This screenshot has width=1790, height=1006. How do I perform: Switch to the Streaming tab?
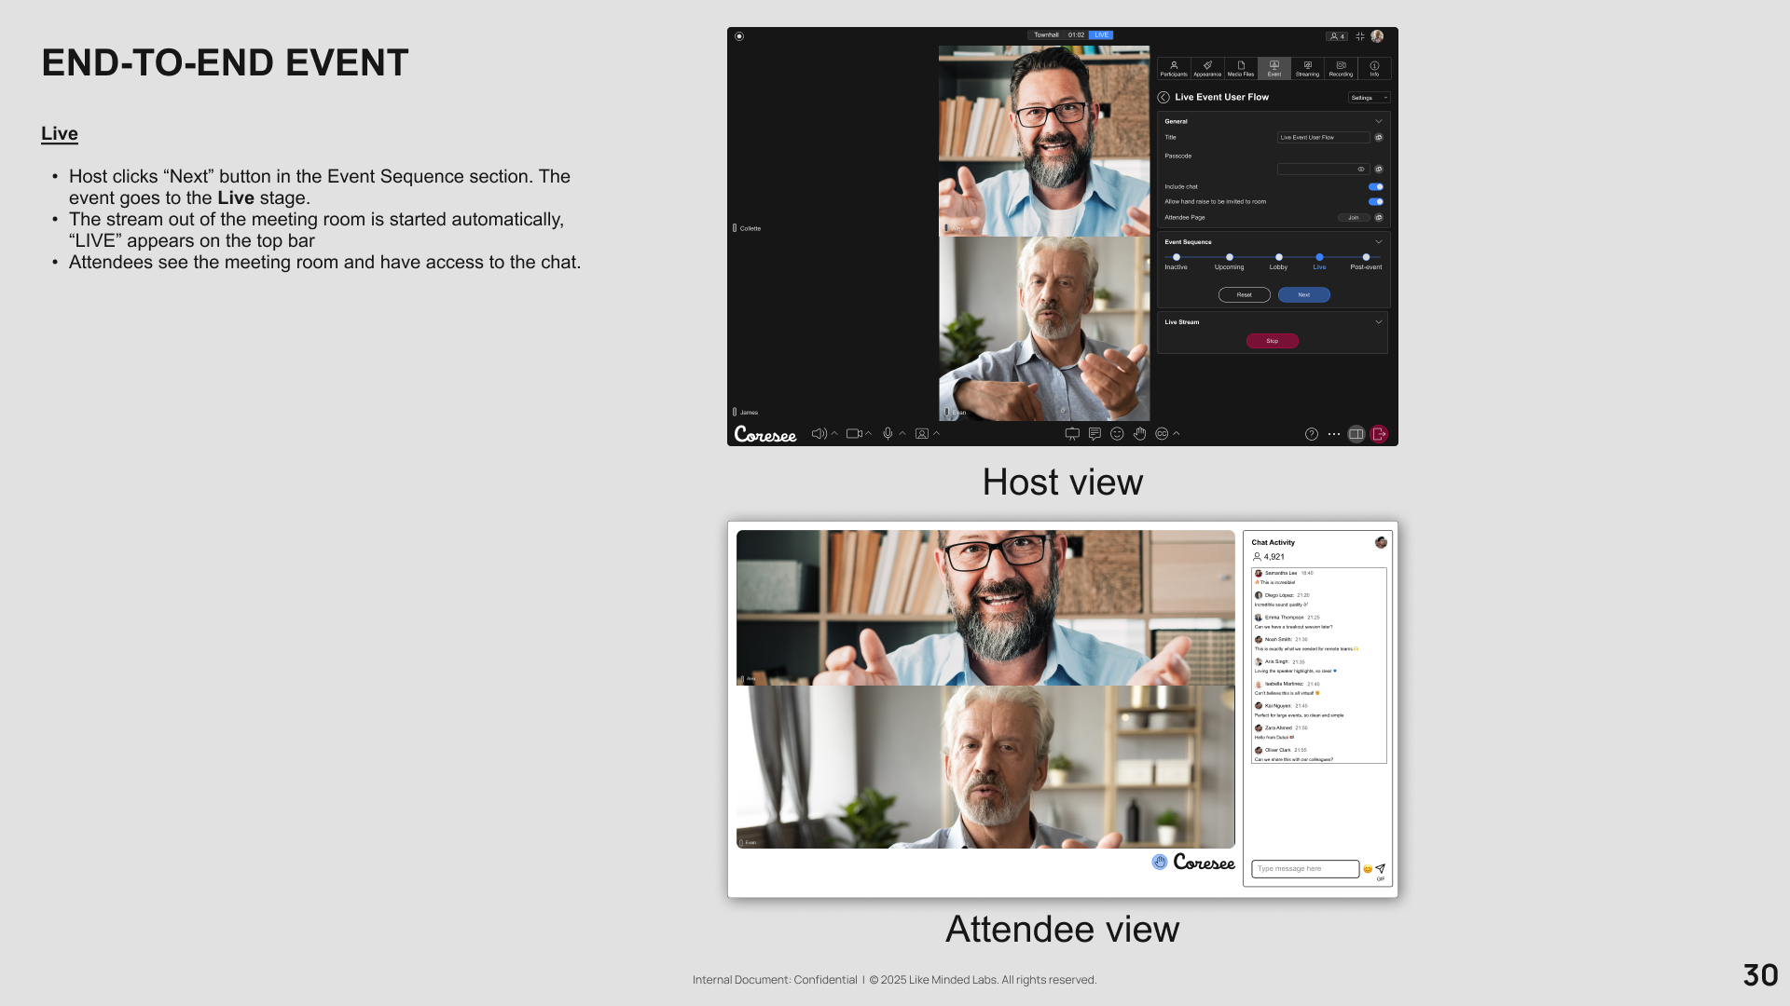point(1307,69)
